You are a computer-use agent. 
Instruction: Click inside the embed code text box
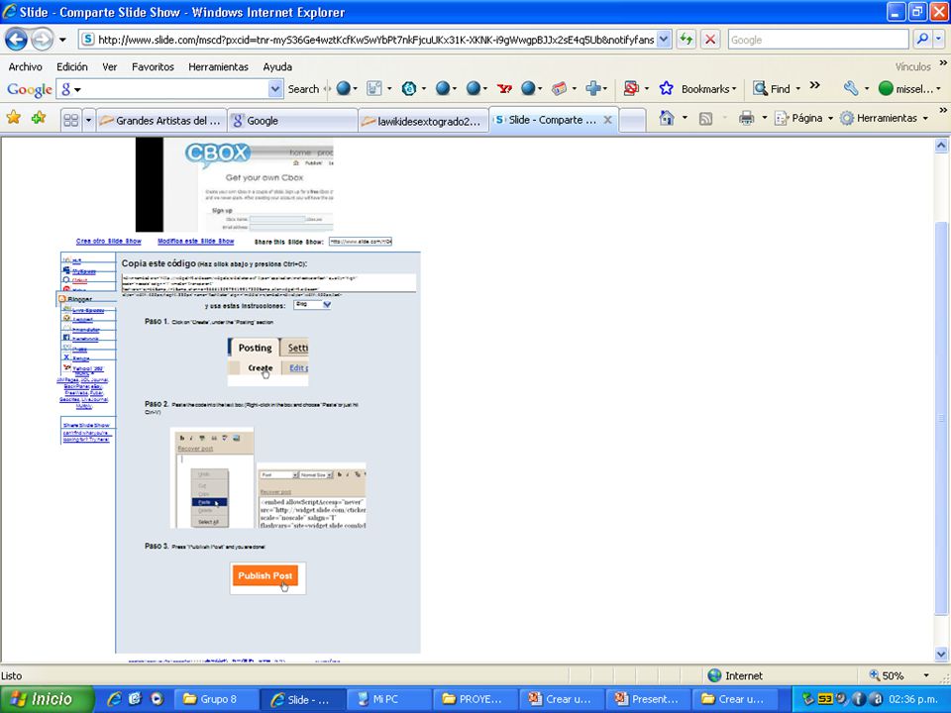click(268, 283)
